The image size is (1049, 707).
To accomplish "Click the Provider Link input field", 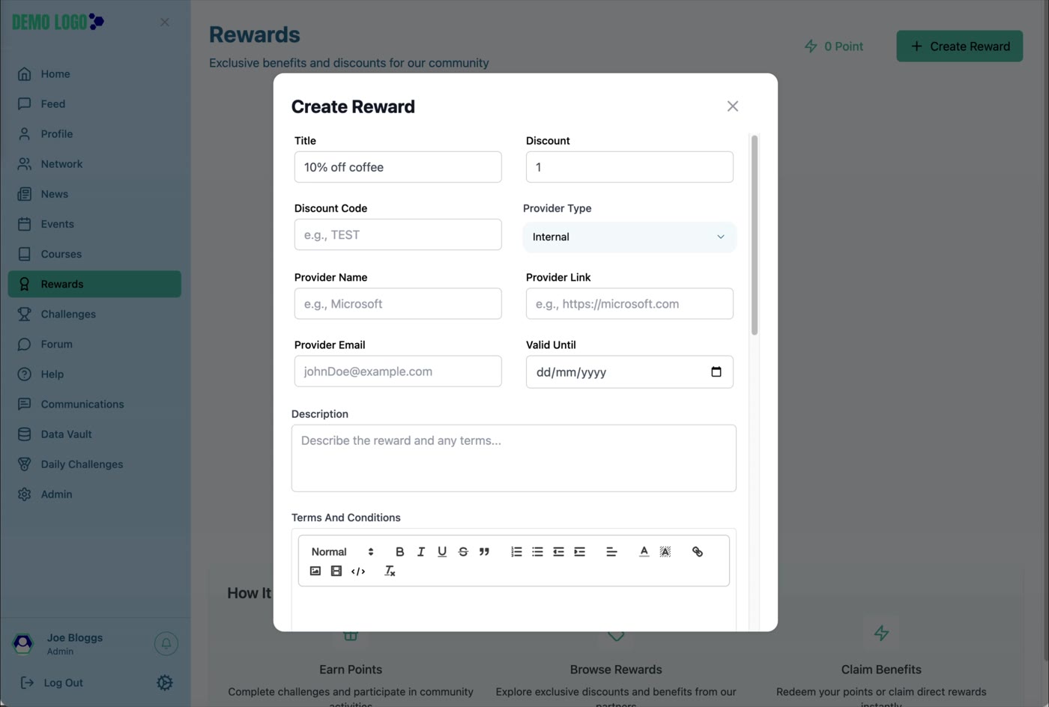I will [629, 303].
